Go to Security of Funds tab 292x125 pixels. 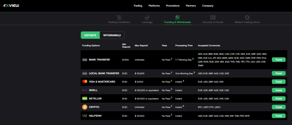click(x=213, y=22)
